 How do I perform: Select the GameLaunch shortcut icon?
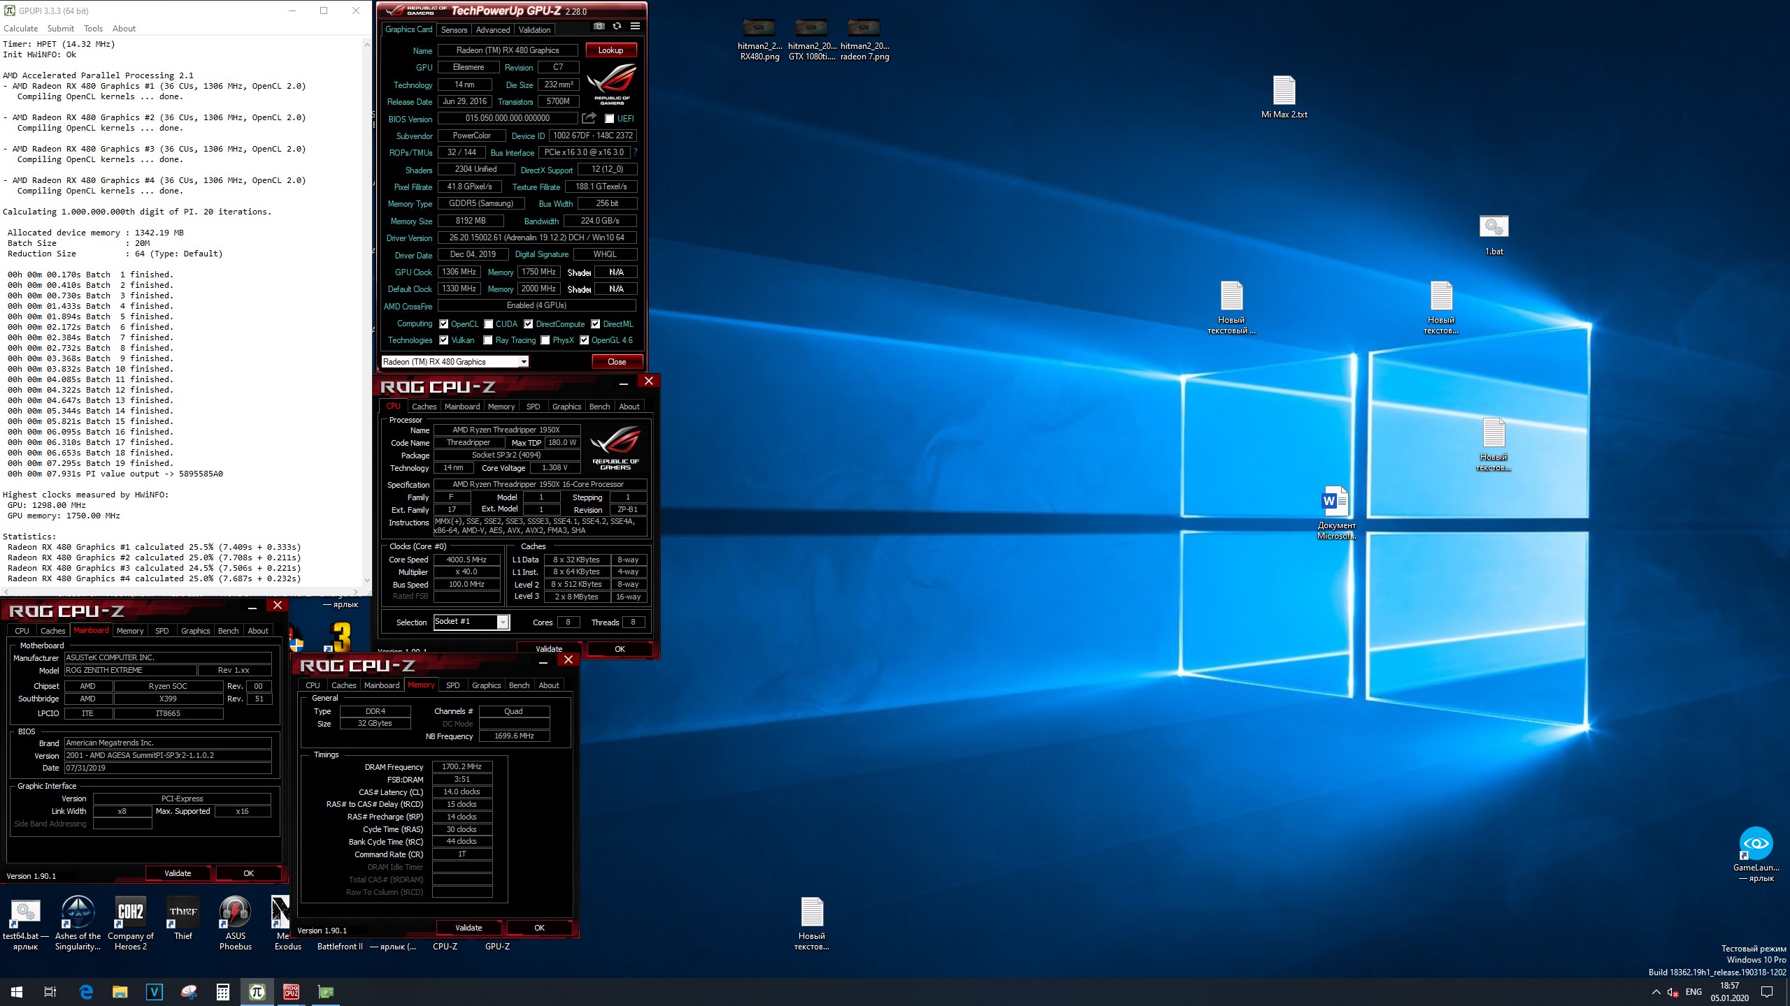point(1756,855)
